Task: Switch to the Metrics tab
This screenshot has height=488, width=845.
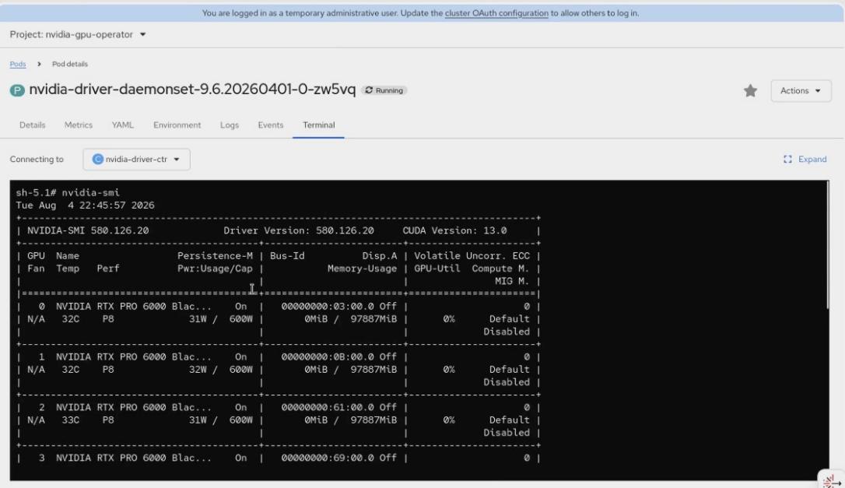Action: [x=79, y=125]
